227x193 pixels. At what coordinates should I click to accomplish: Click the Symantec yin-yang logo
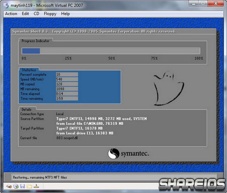[114, 154]
